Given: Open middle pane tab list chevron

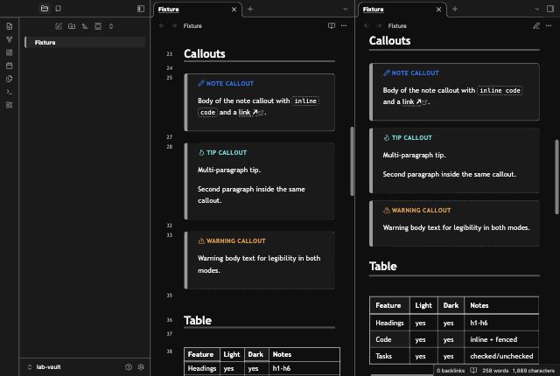Looking at the screenshot, I should [x=346, y=9].
